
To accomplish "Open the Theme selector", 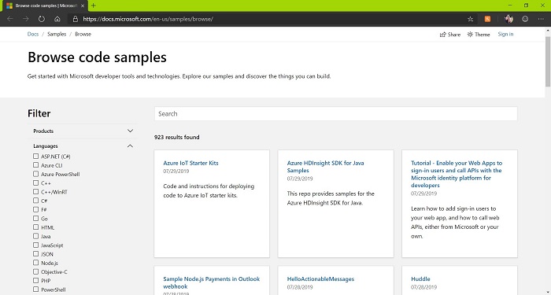I will pyautogui.click(x=479, y=35).
